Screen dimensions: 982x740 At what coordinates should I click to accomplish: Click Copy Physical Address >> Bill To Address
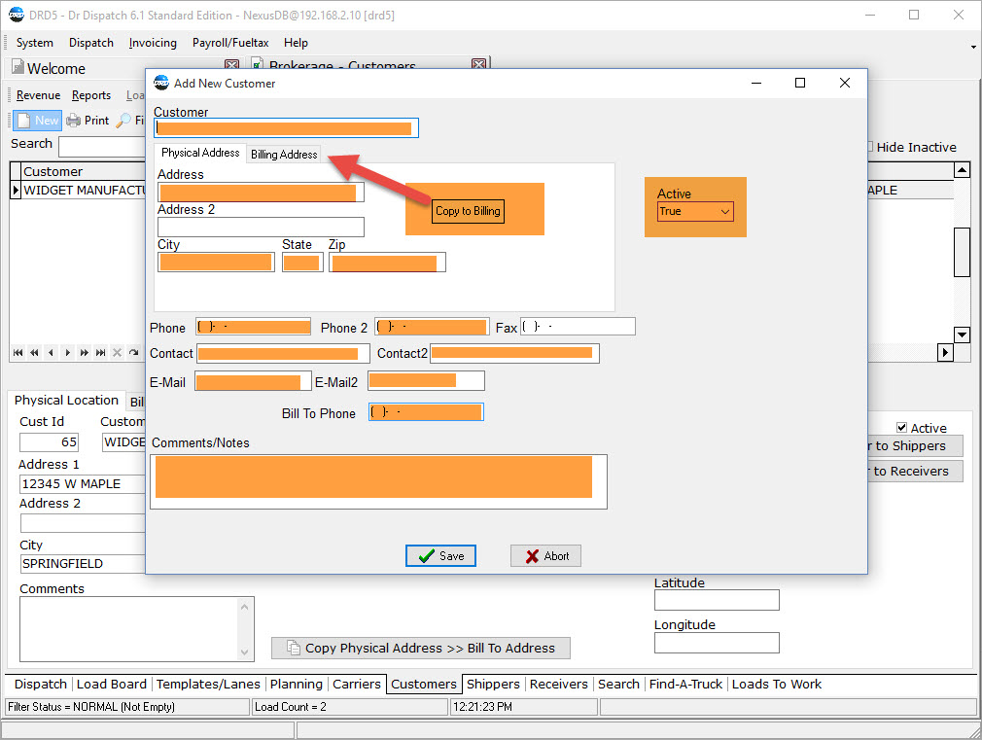(x=421, y=648)
